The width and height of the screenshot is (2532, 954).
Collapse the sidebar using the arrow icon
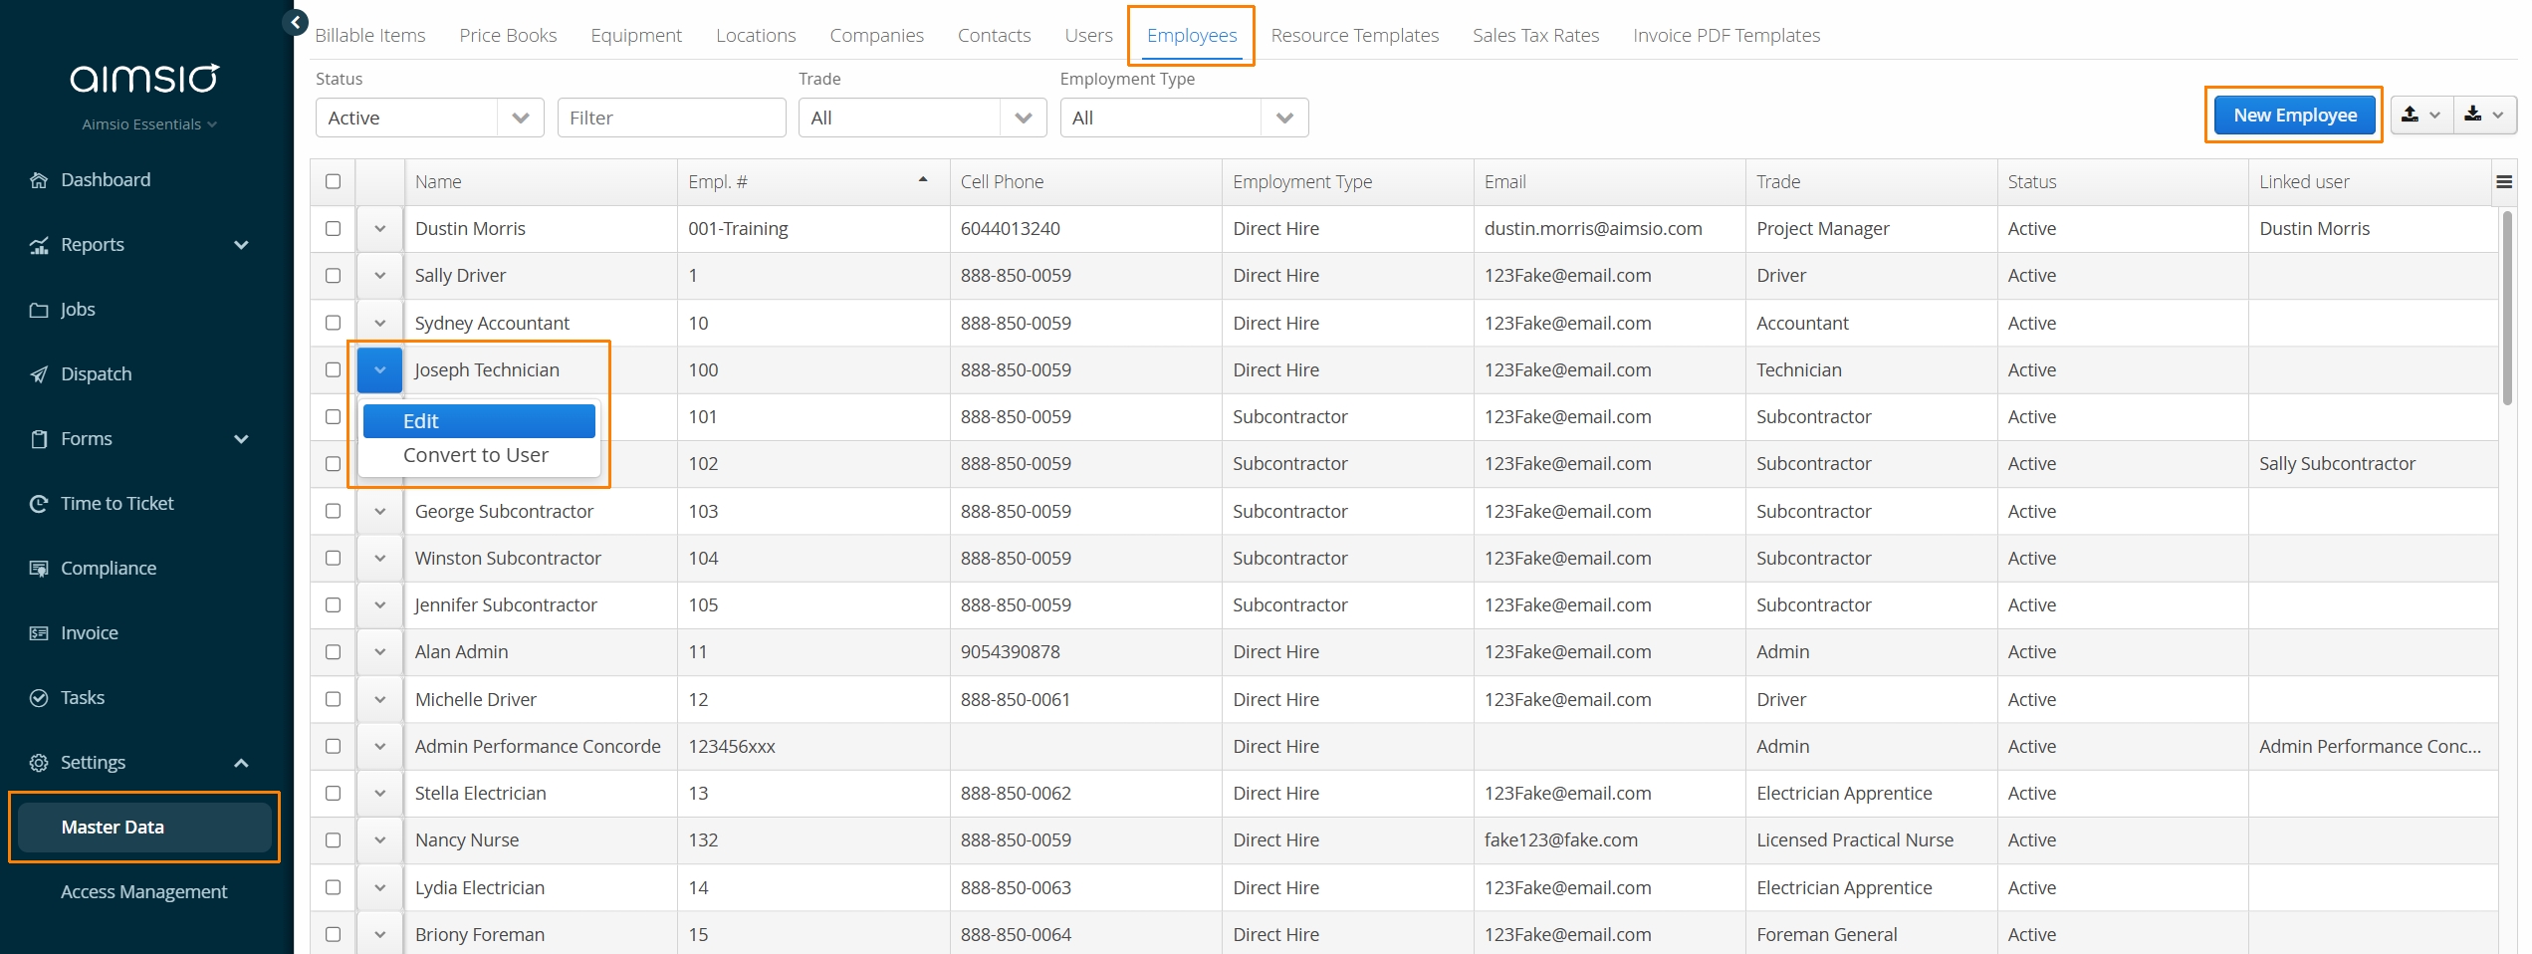coord(295,22)
